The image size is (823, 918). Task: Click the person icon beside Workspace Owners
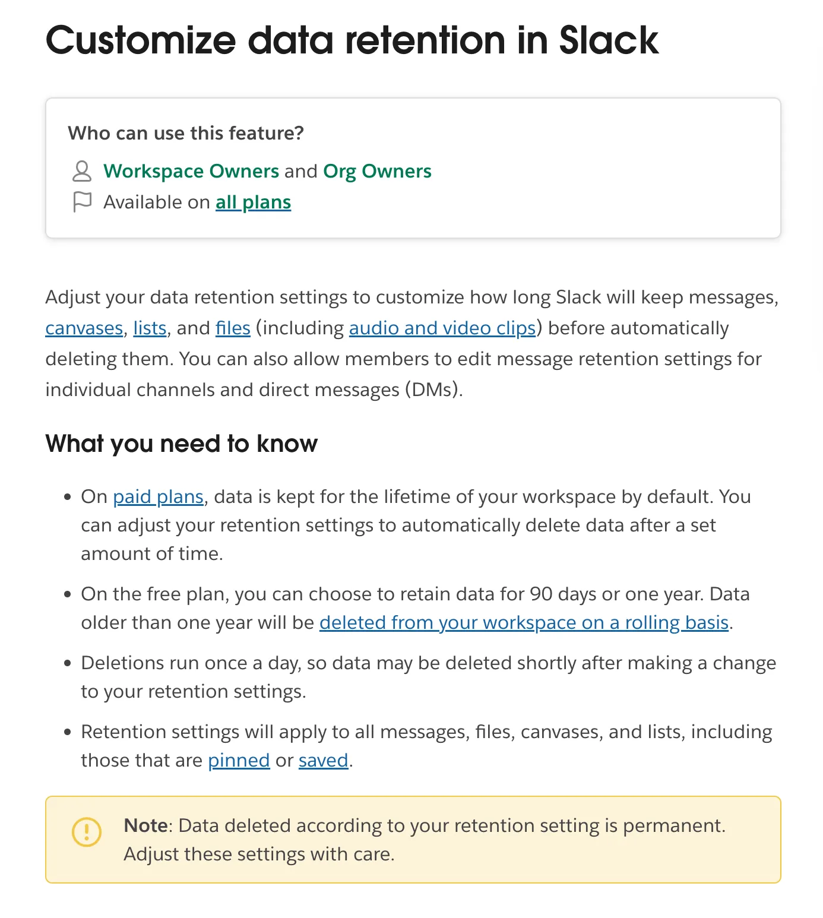pyautogui.click(x=82, y=171)
